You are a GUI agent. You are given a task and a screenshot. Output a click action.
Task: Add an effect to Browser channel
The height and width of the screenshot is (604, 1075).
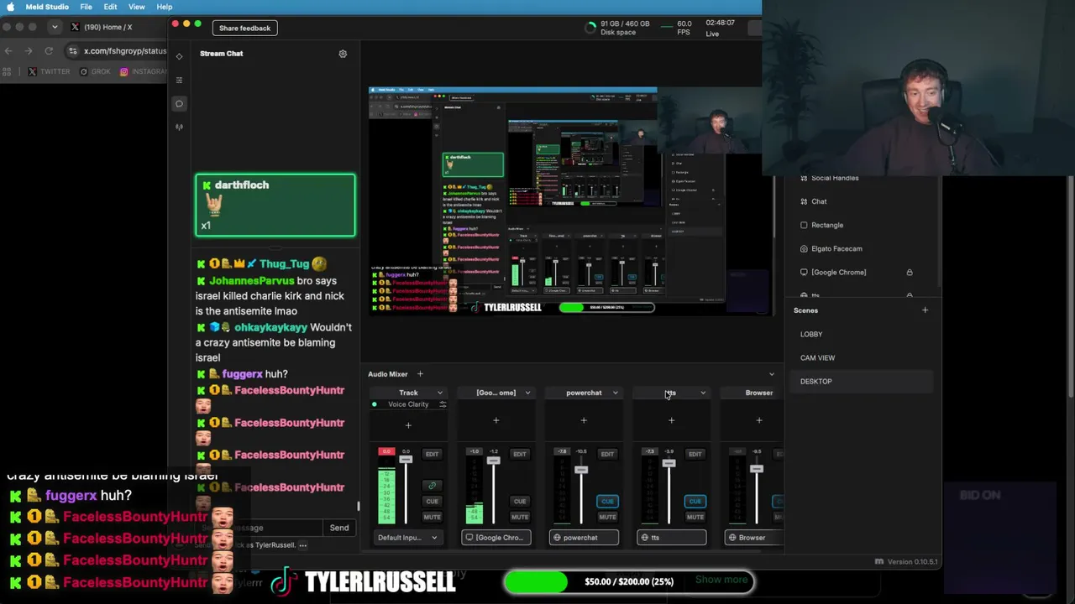click(759, 420)
